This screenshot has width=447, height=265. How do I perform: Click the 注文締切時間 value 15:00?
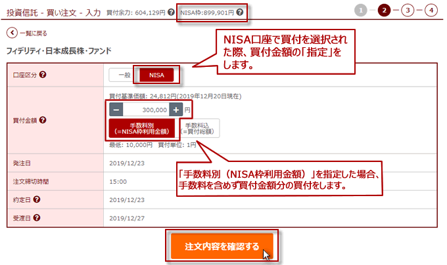pos(118,182)
